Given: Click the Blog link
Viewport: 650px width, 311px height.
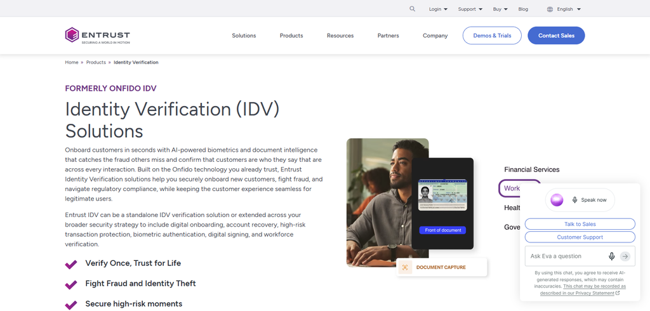Looking at the screenshot, I should click(523, 9).
